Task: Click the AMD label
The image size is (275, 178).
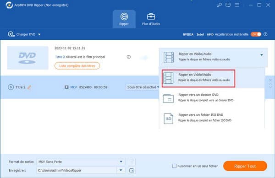Action: [210, 34]
